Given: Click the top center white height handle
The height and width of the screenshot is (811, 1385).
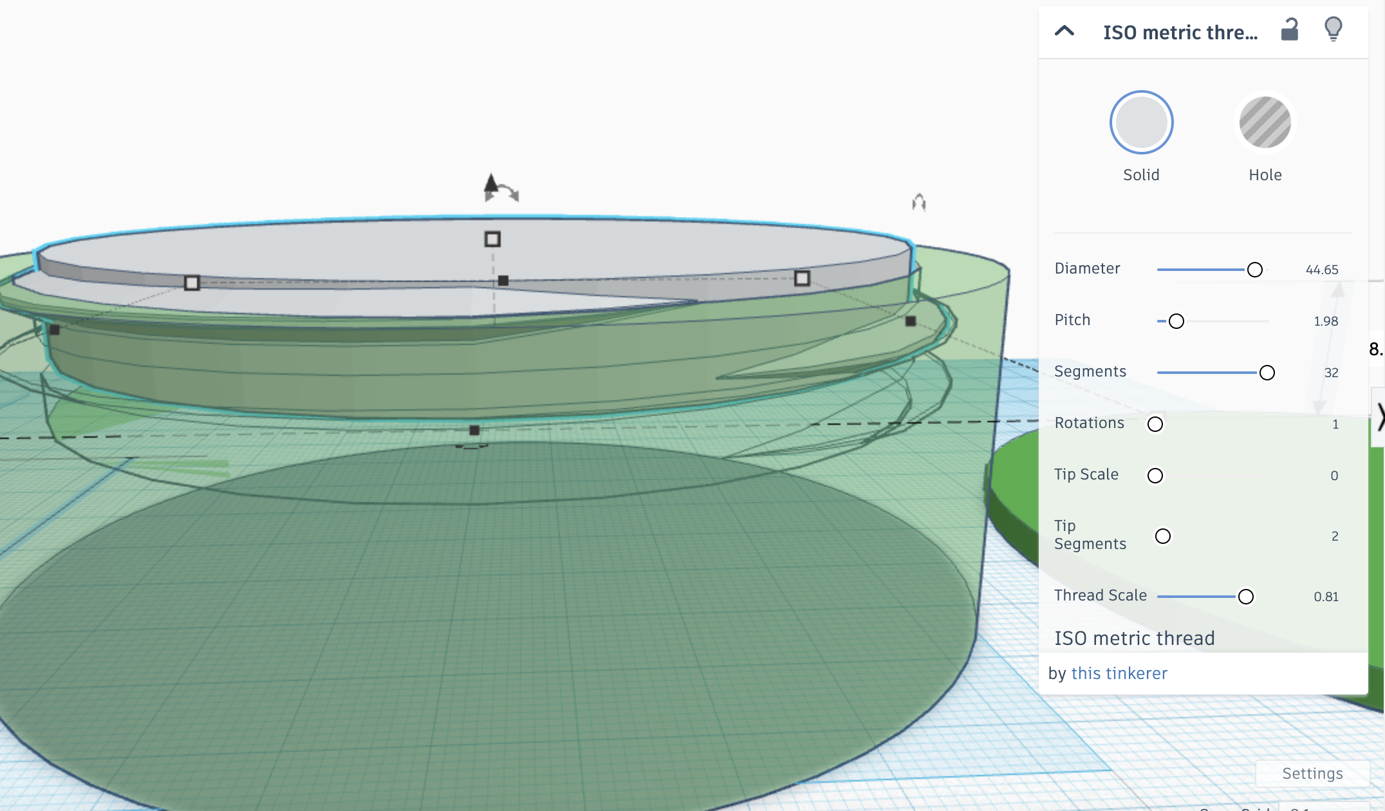Looking at the screenshot, I should point(492,239).
